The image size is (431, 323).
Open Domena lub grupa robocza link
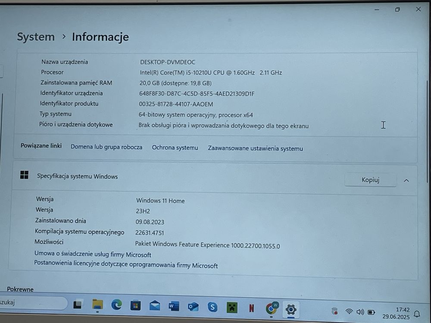coord(106,147)
